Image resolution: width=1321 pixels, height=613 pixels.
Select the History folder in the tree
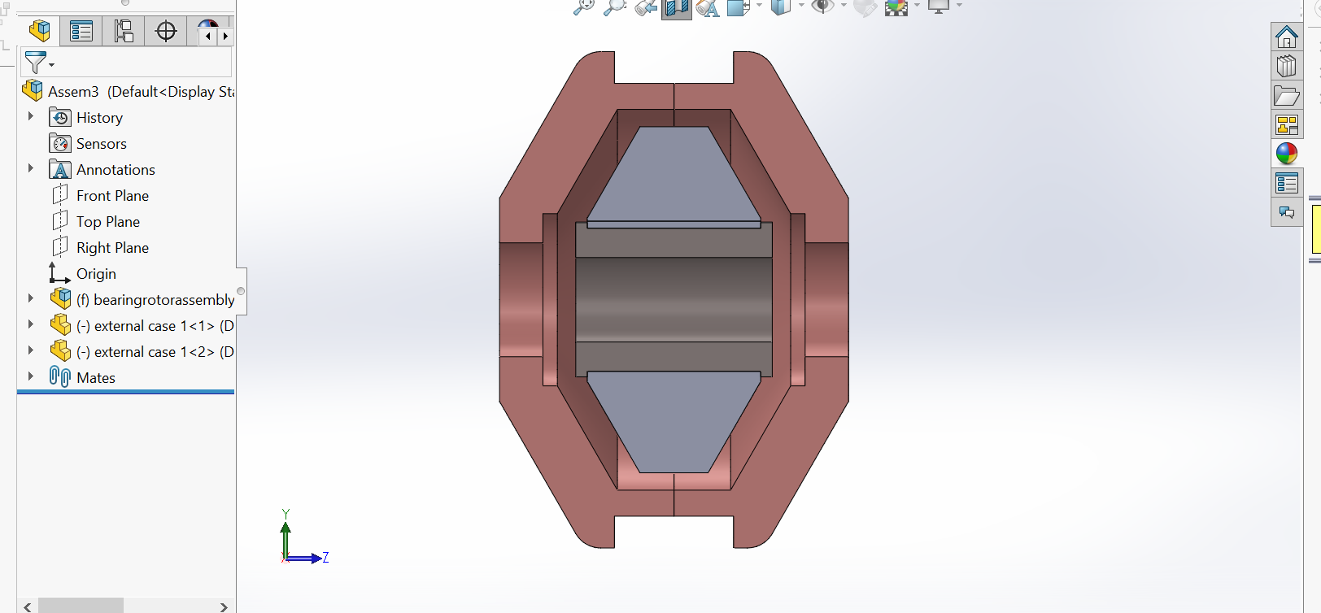[x=99, y=118]
